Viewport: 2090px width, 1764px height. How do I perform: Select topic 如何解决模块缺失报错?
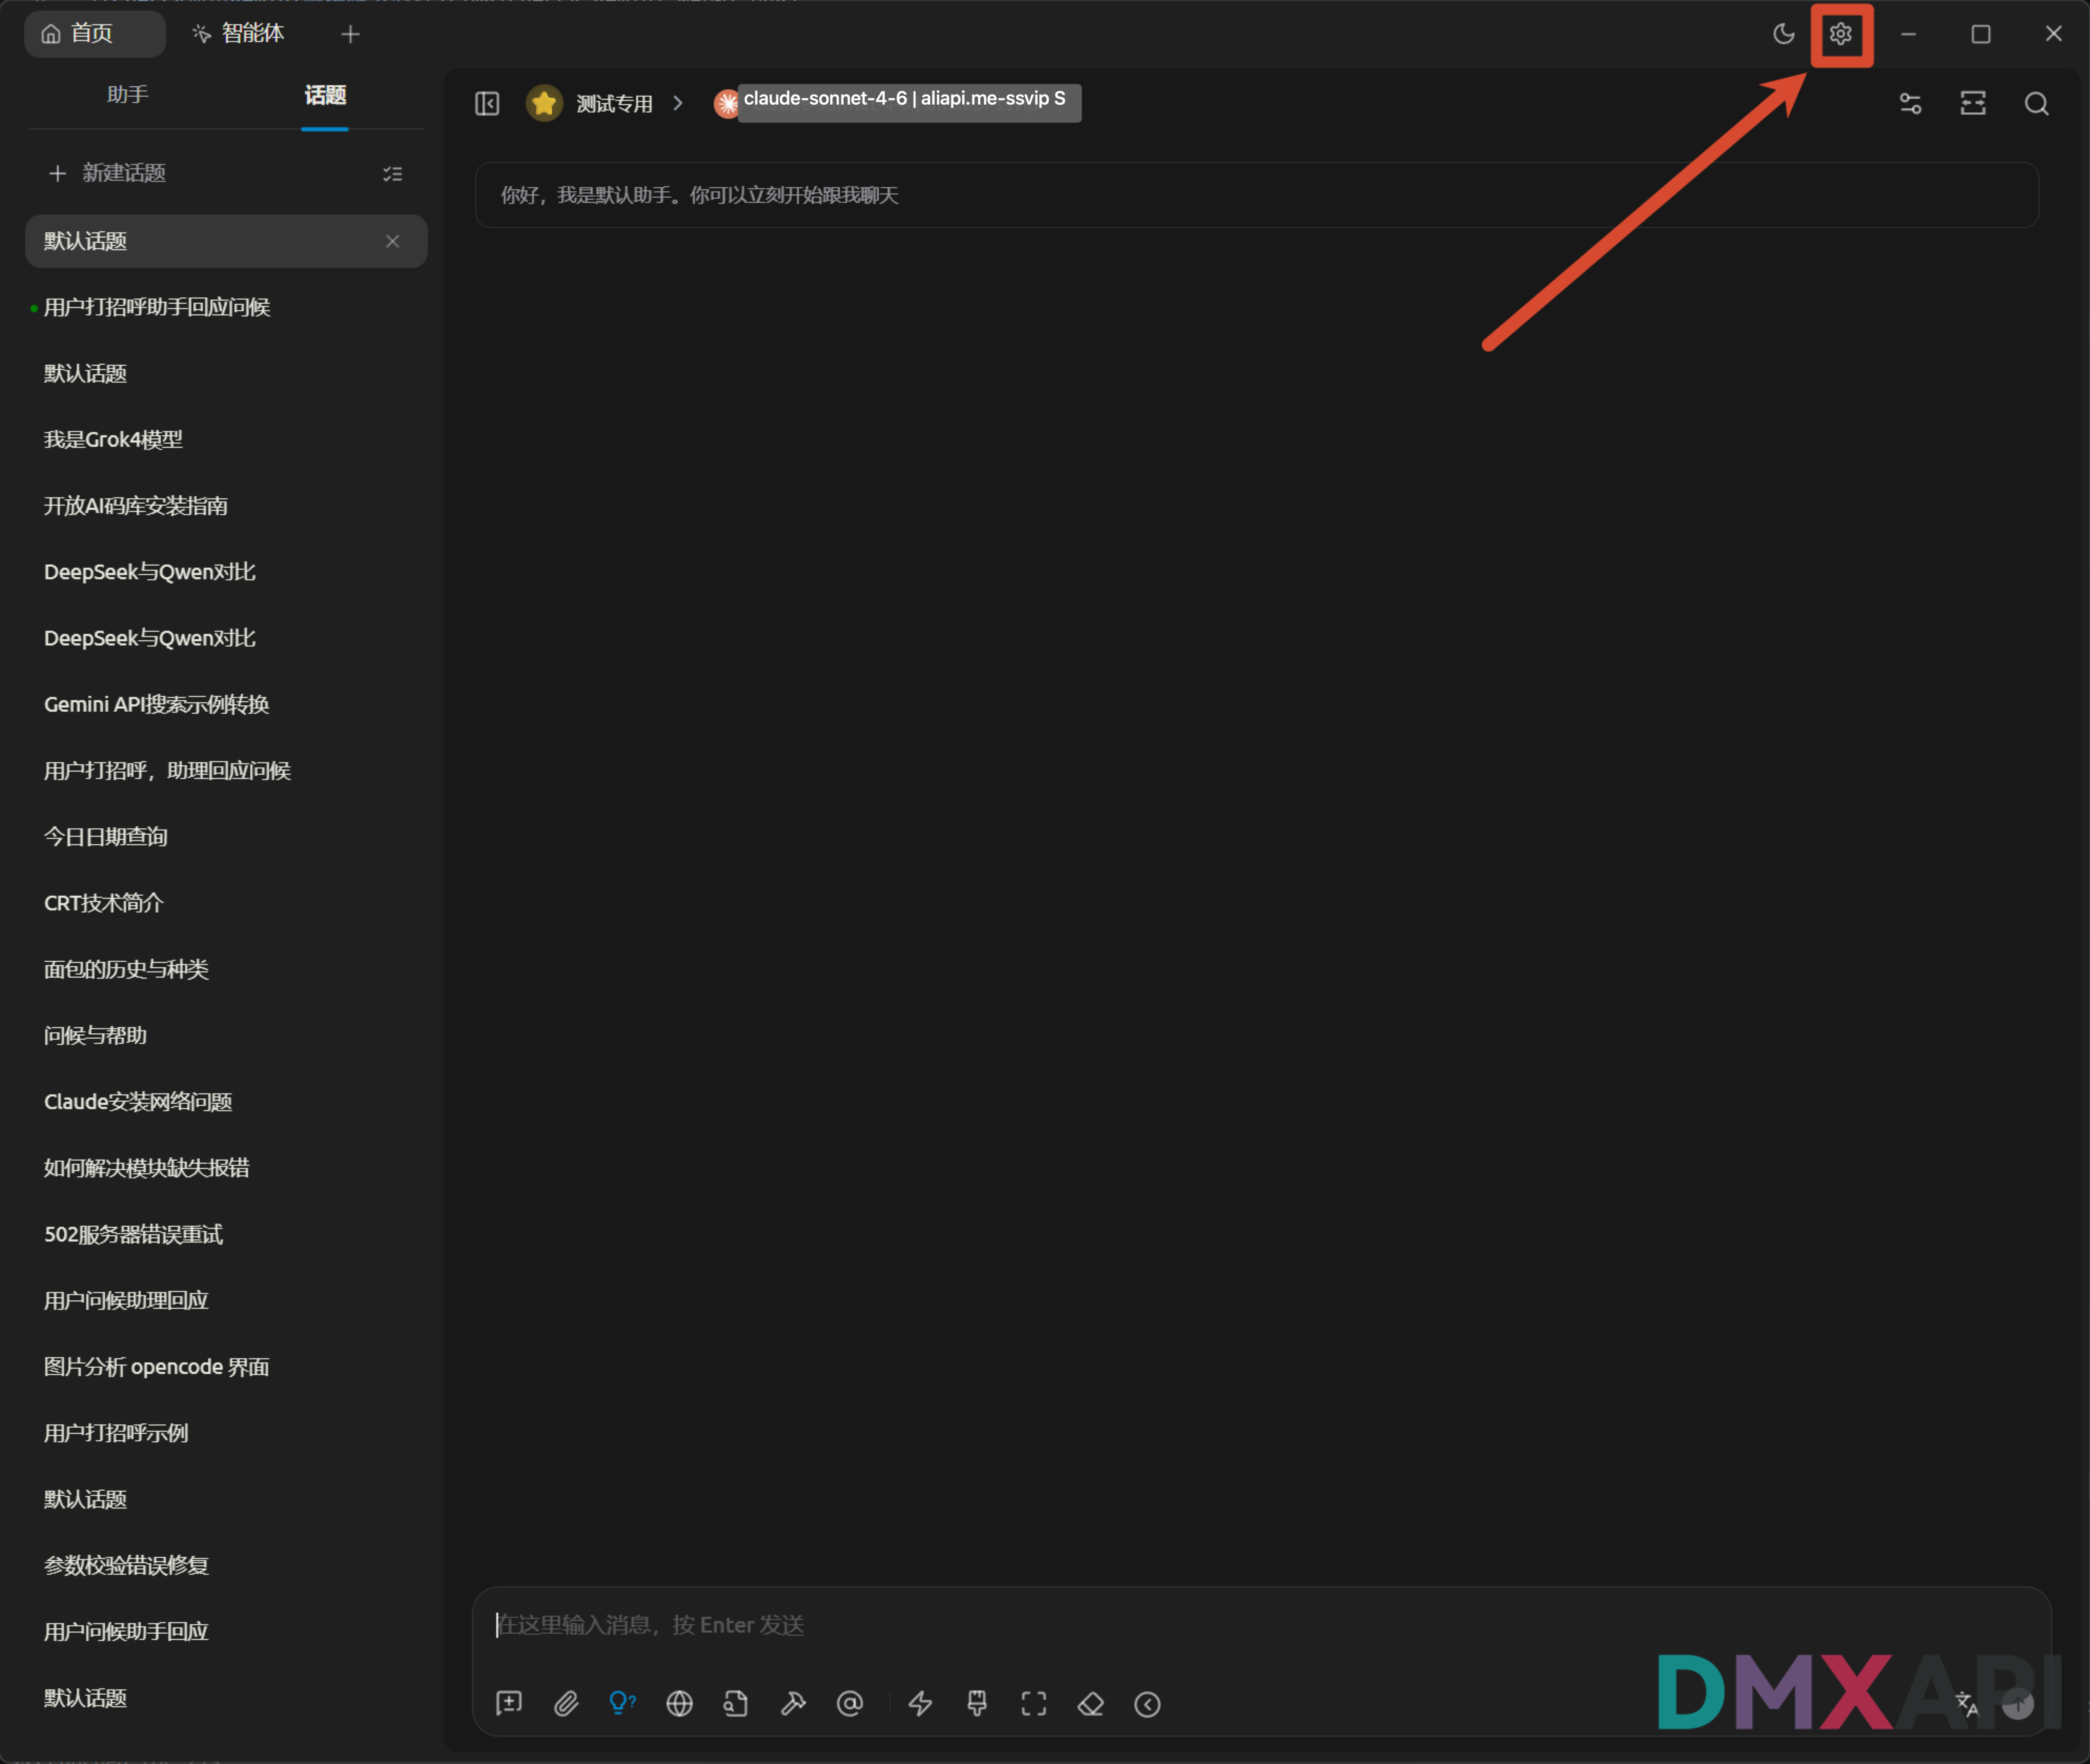(226, 1168)
